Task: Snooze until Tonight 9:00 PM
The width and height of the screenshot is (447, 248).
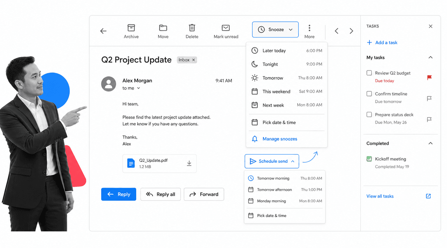Action: pos(286,64)
